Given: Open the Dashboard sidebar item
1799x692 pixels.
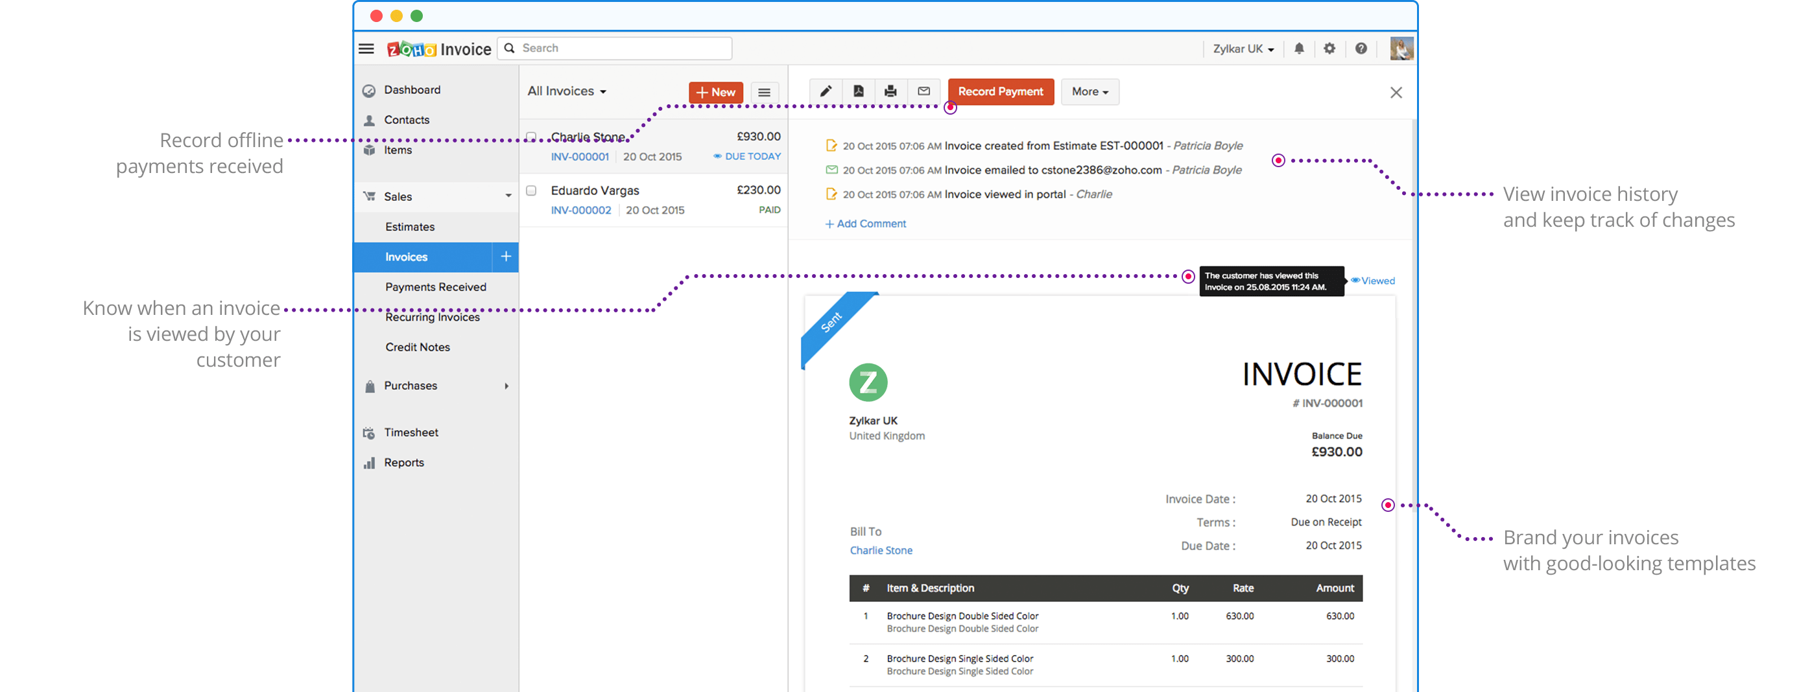Looking at the screenshot, I should [x=412, y=90].
